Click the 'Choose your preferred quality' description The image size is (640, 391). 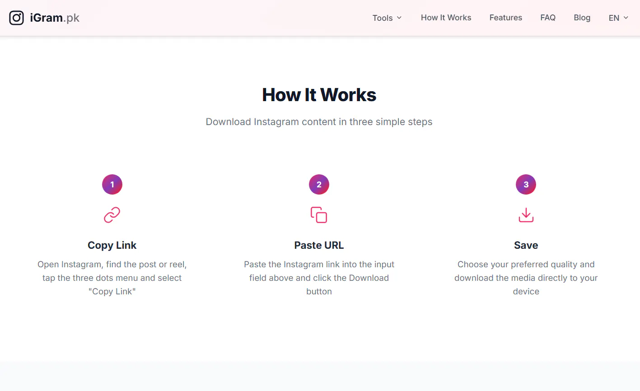tap(526, 278)
